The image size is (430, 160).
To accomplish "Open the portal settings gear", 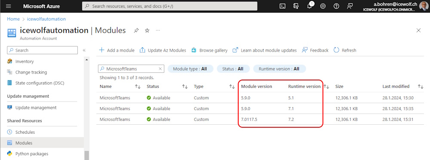I will (x=323, y=6).
